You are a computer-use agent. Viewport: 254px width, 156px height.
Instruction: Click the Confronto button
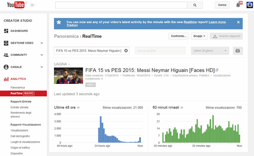(179, 36)
